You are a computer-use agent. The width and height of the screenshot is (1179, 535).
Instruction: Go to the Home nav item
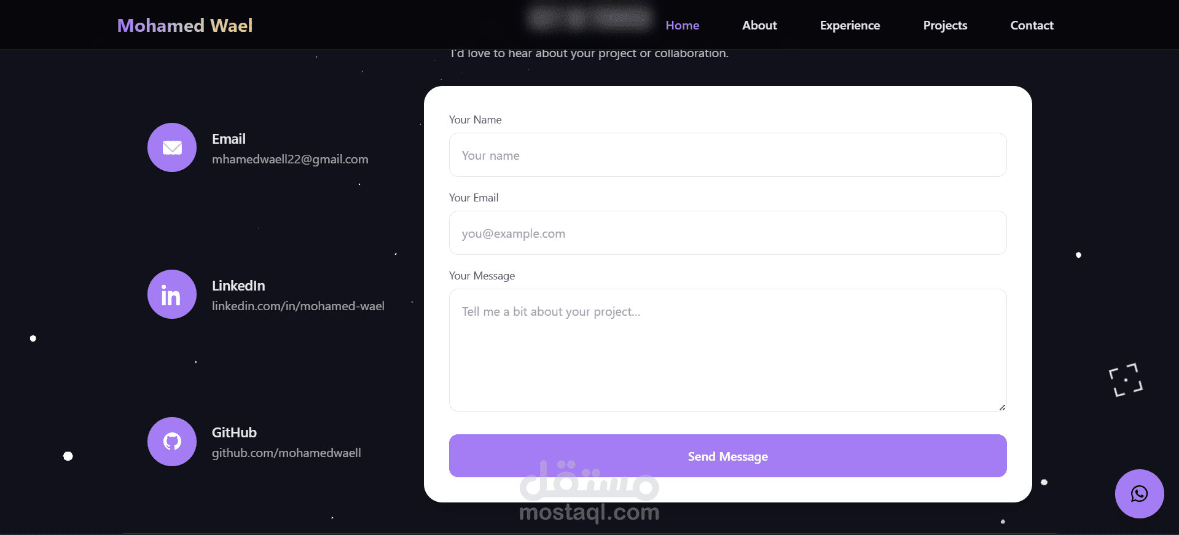tap(682, 25)
